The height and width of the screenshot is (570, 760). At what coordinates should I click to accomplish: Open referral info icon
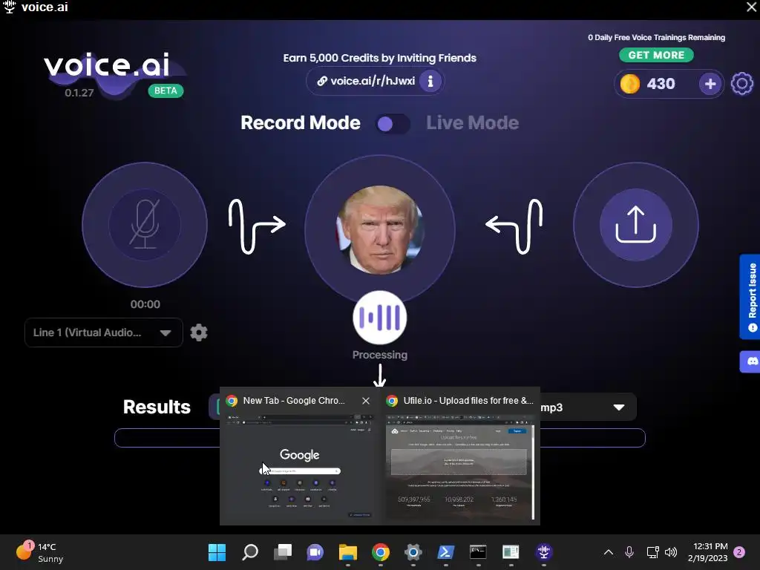click(x=430, y=81)
